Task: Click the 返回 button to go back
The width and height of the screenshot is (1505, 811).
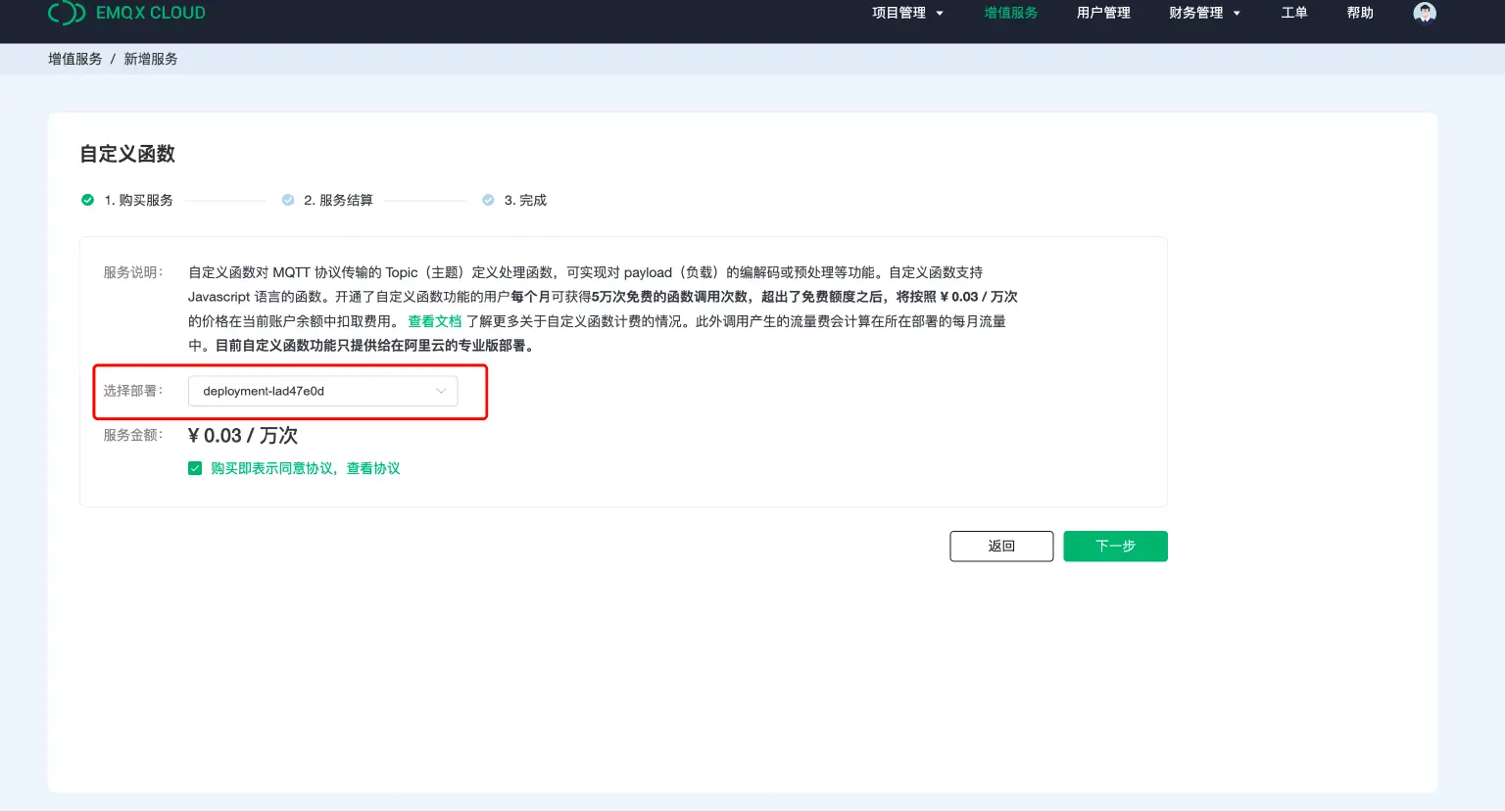Action: point(1001,546)
